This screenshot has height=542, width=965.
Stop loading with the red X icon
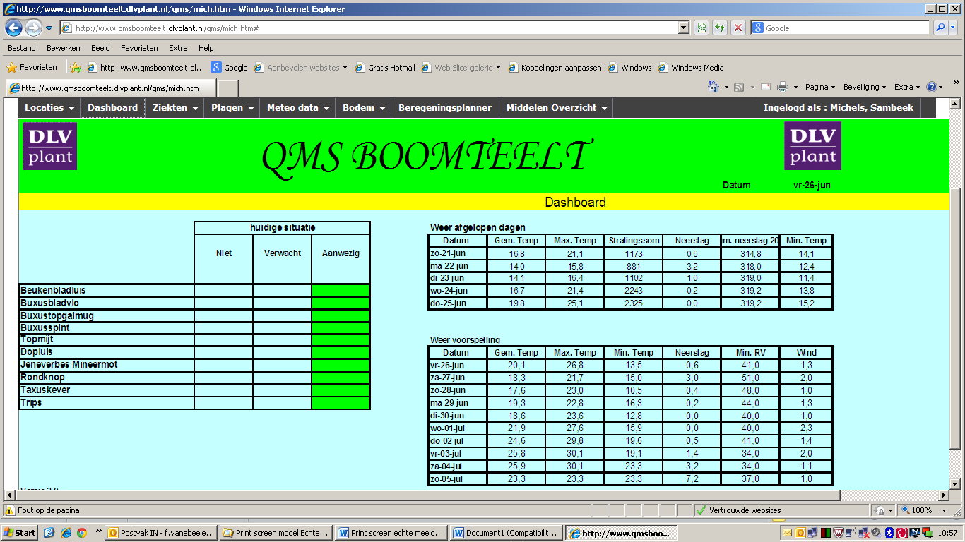738,28
